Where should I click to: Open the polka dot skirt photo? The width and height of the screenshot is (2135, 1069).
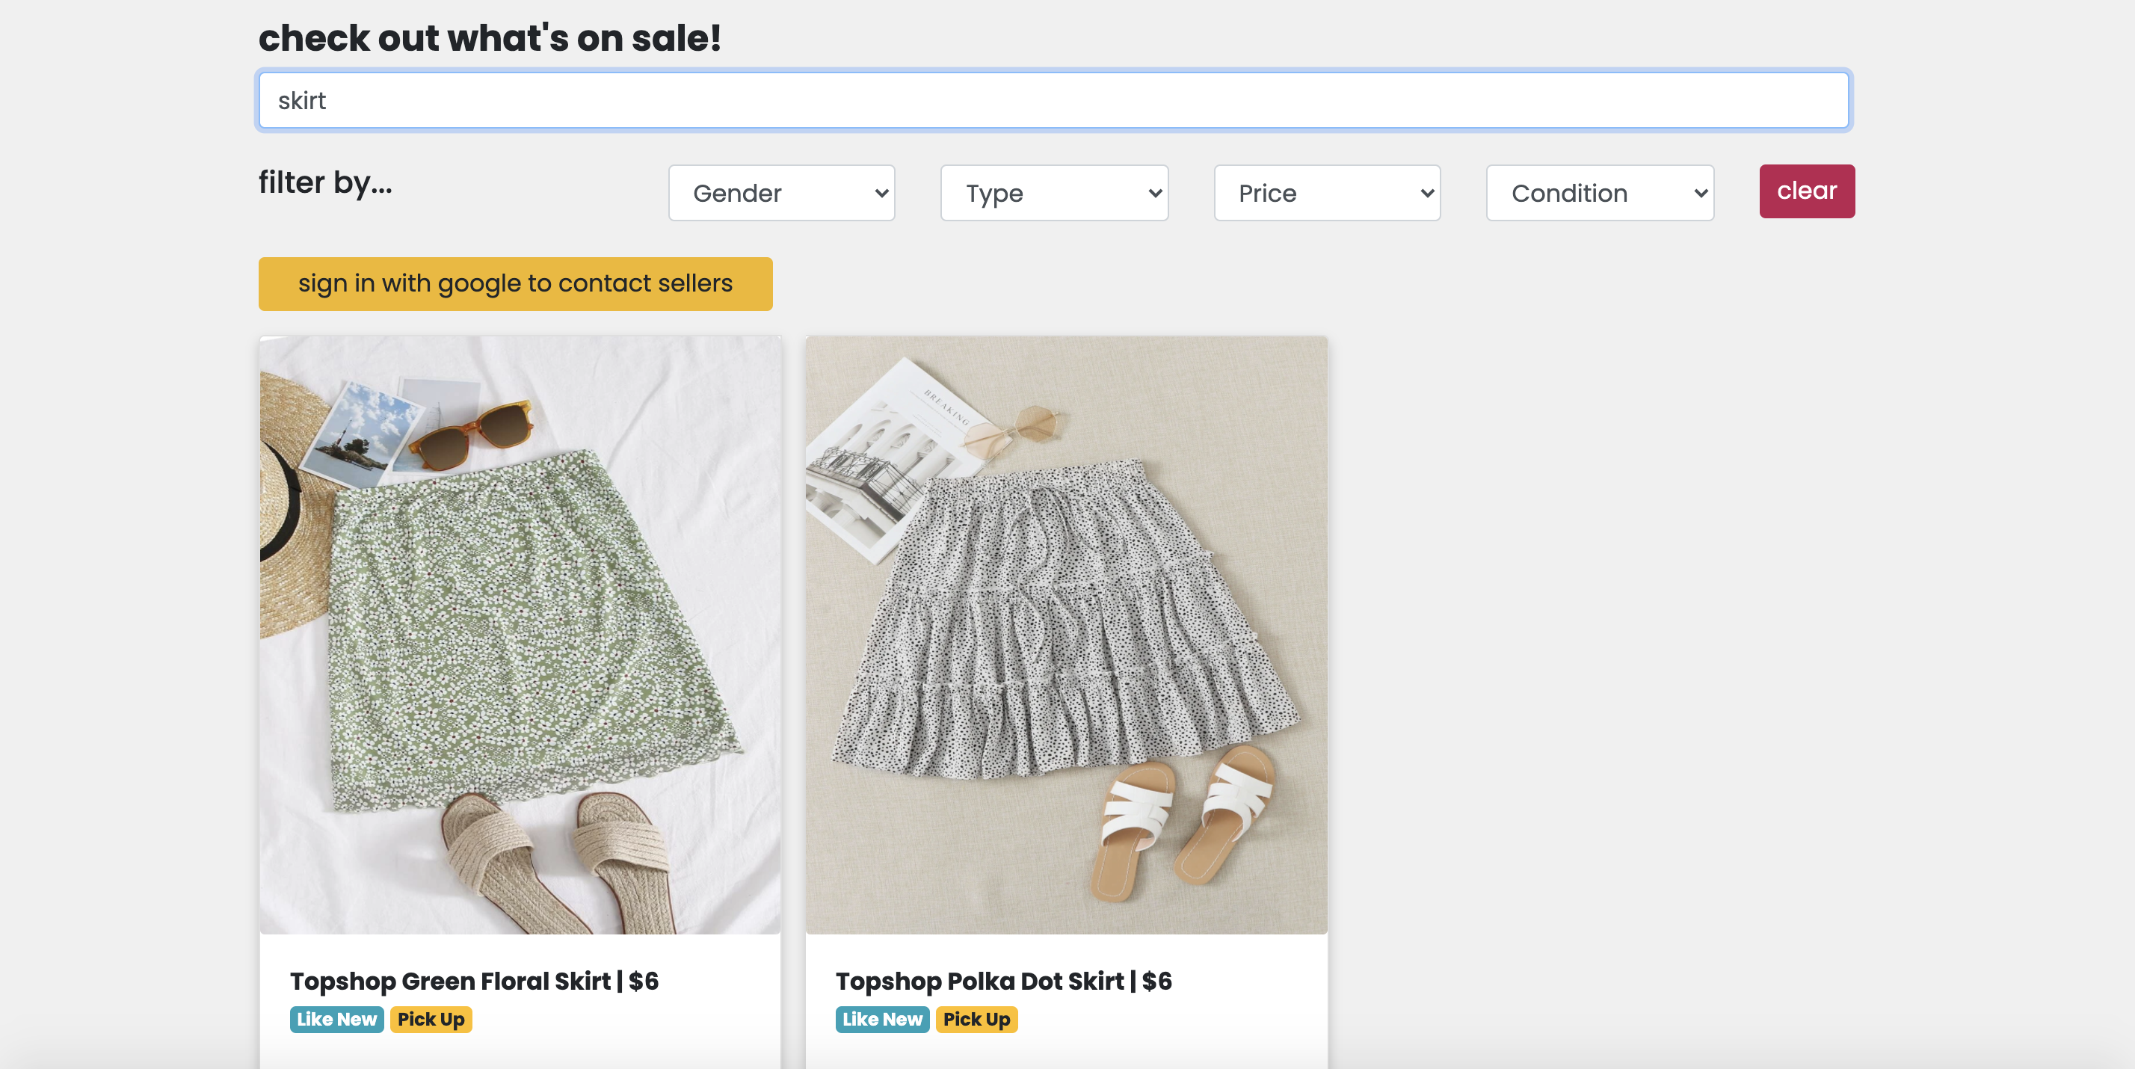(x=1066, y=634)
